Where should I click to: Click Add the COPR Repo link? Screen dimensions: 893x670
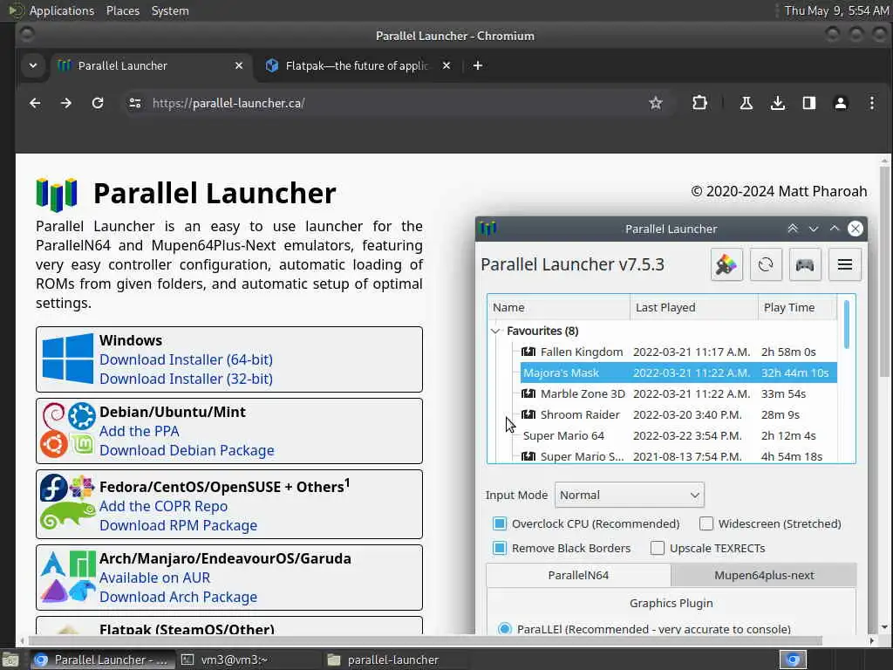click(163, 507)
